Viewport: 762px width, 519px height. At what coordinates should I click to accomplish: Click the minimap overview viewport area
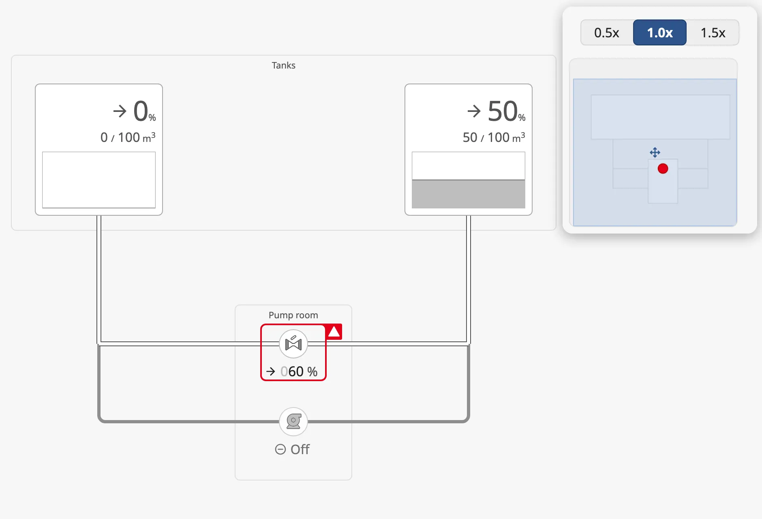coord(655,152)
